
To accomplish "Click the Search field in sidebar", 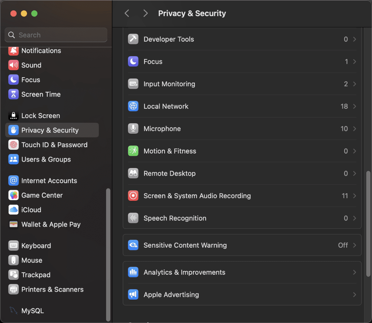I will pos(56,35).
